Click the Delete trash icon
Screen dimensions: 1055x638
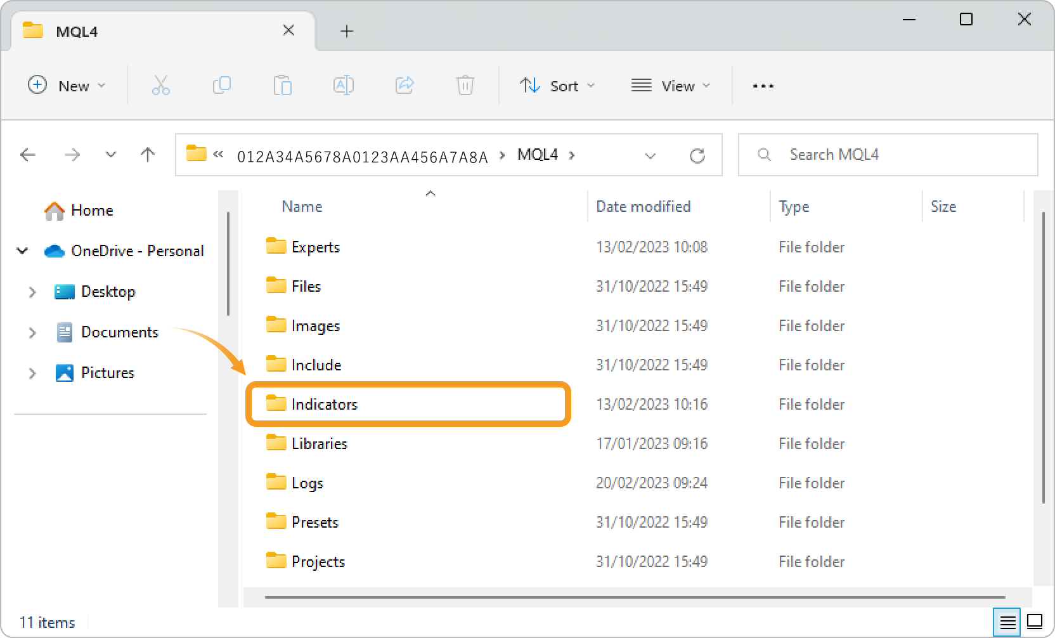[x=465, y=85]
